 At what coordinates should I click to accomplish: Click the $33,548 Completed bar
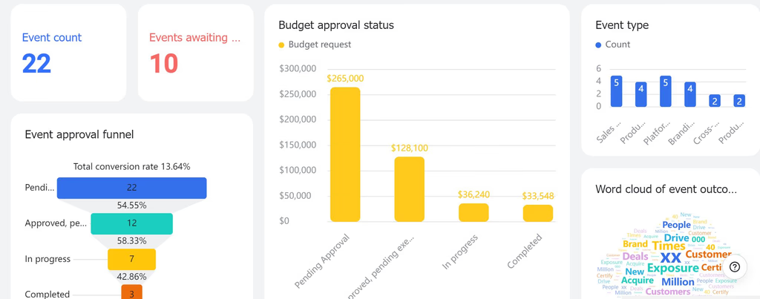click(538, 213)
